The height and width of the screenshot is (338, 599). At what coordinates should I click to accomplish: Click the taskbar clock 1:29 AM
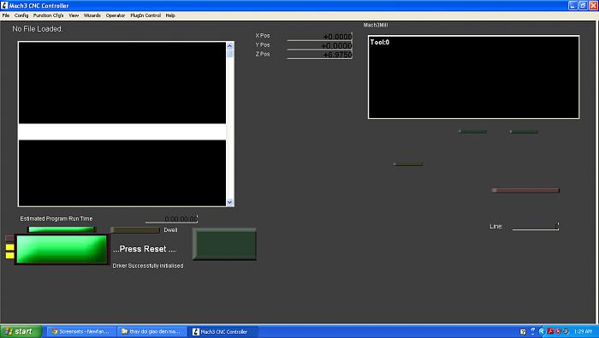(583, 331)
